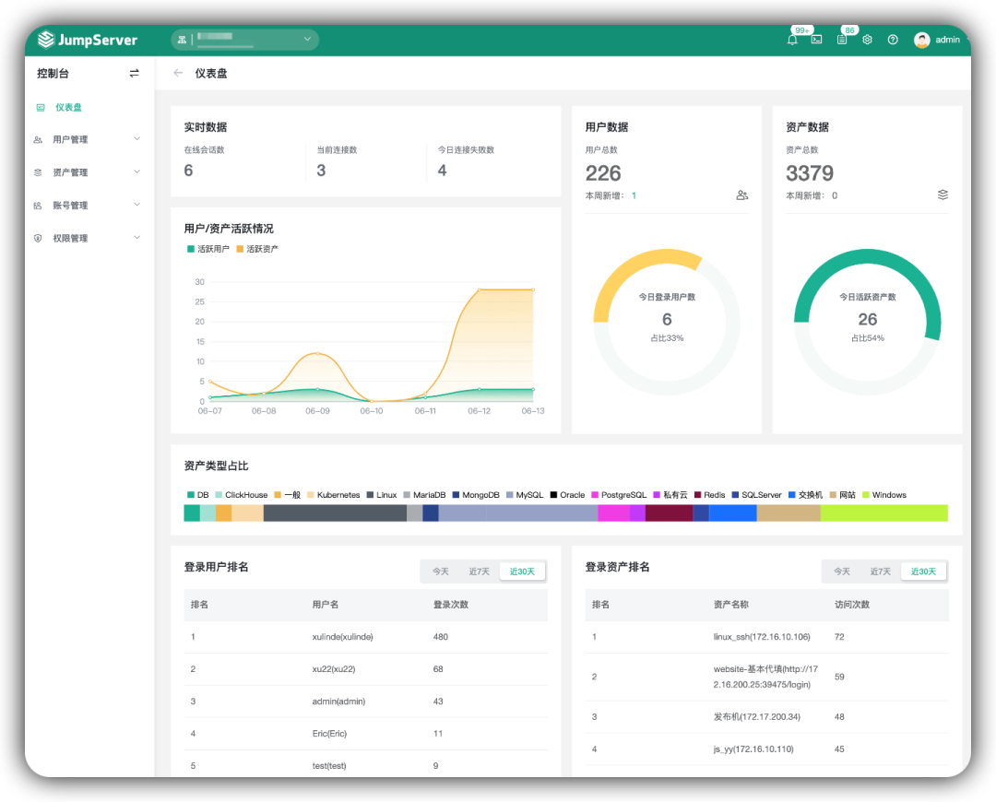Click the swap view icon beside 控制台
Viewport: 996px width, 802px height.
click(x=134, y=74)
